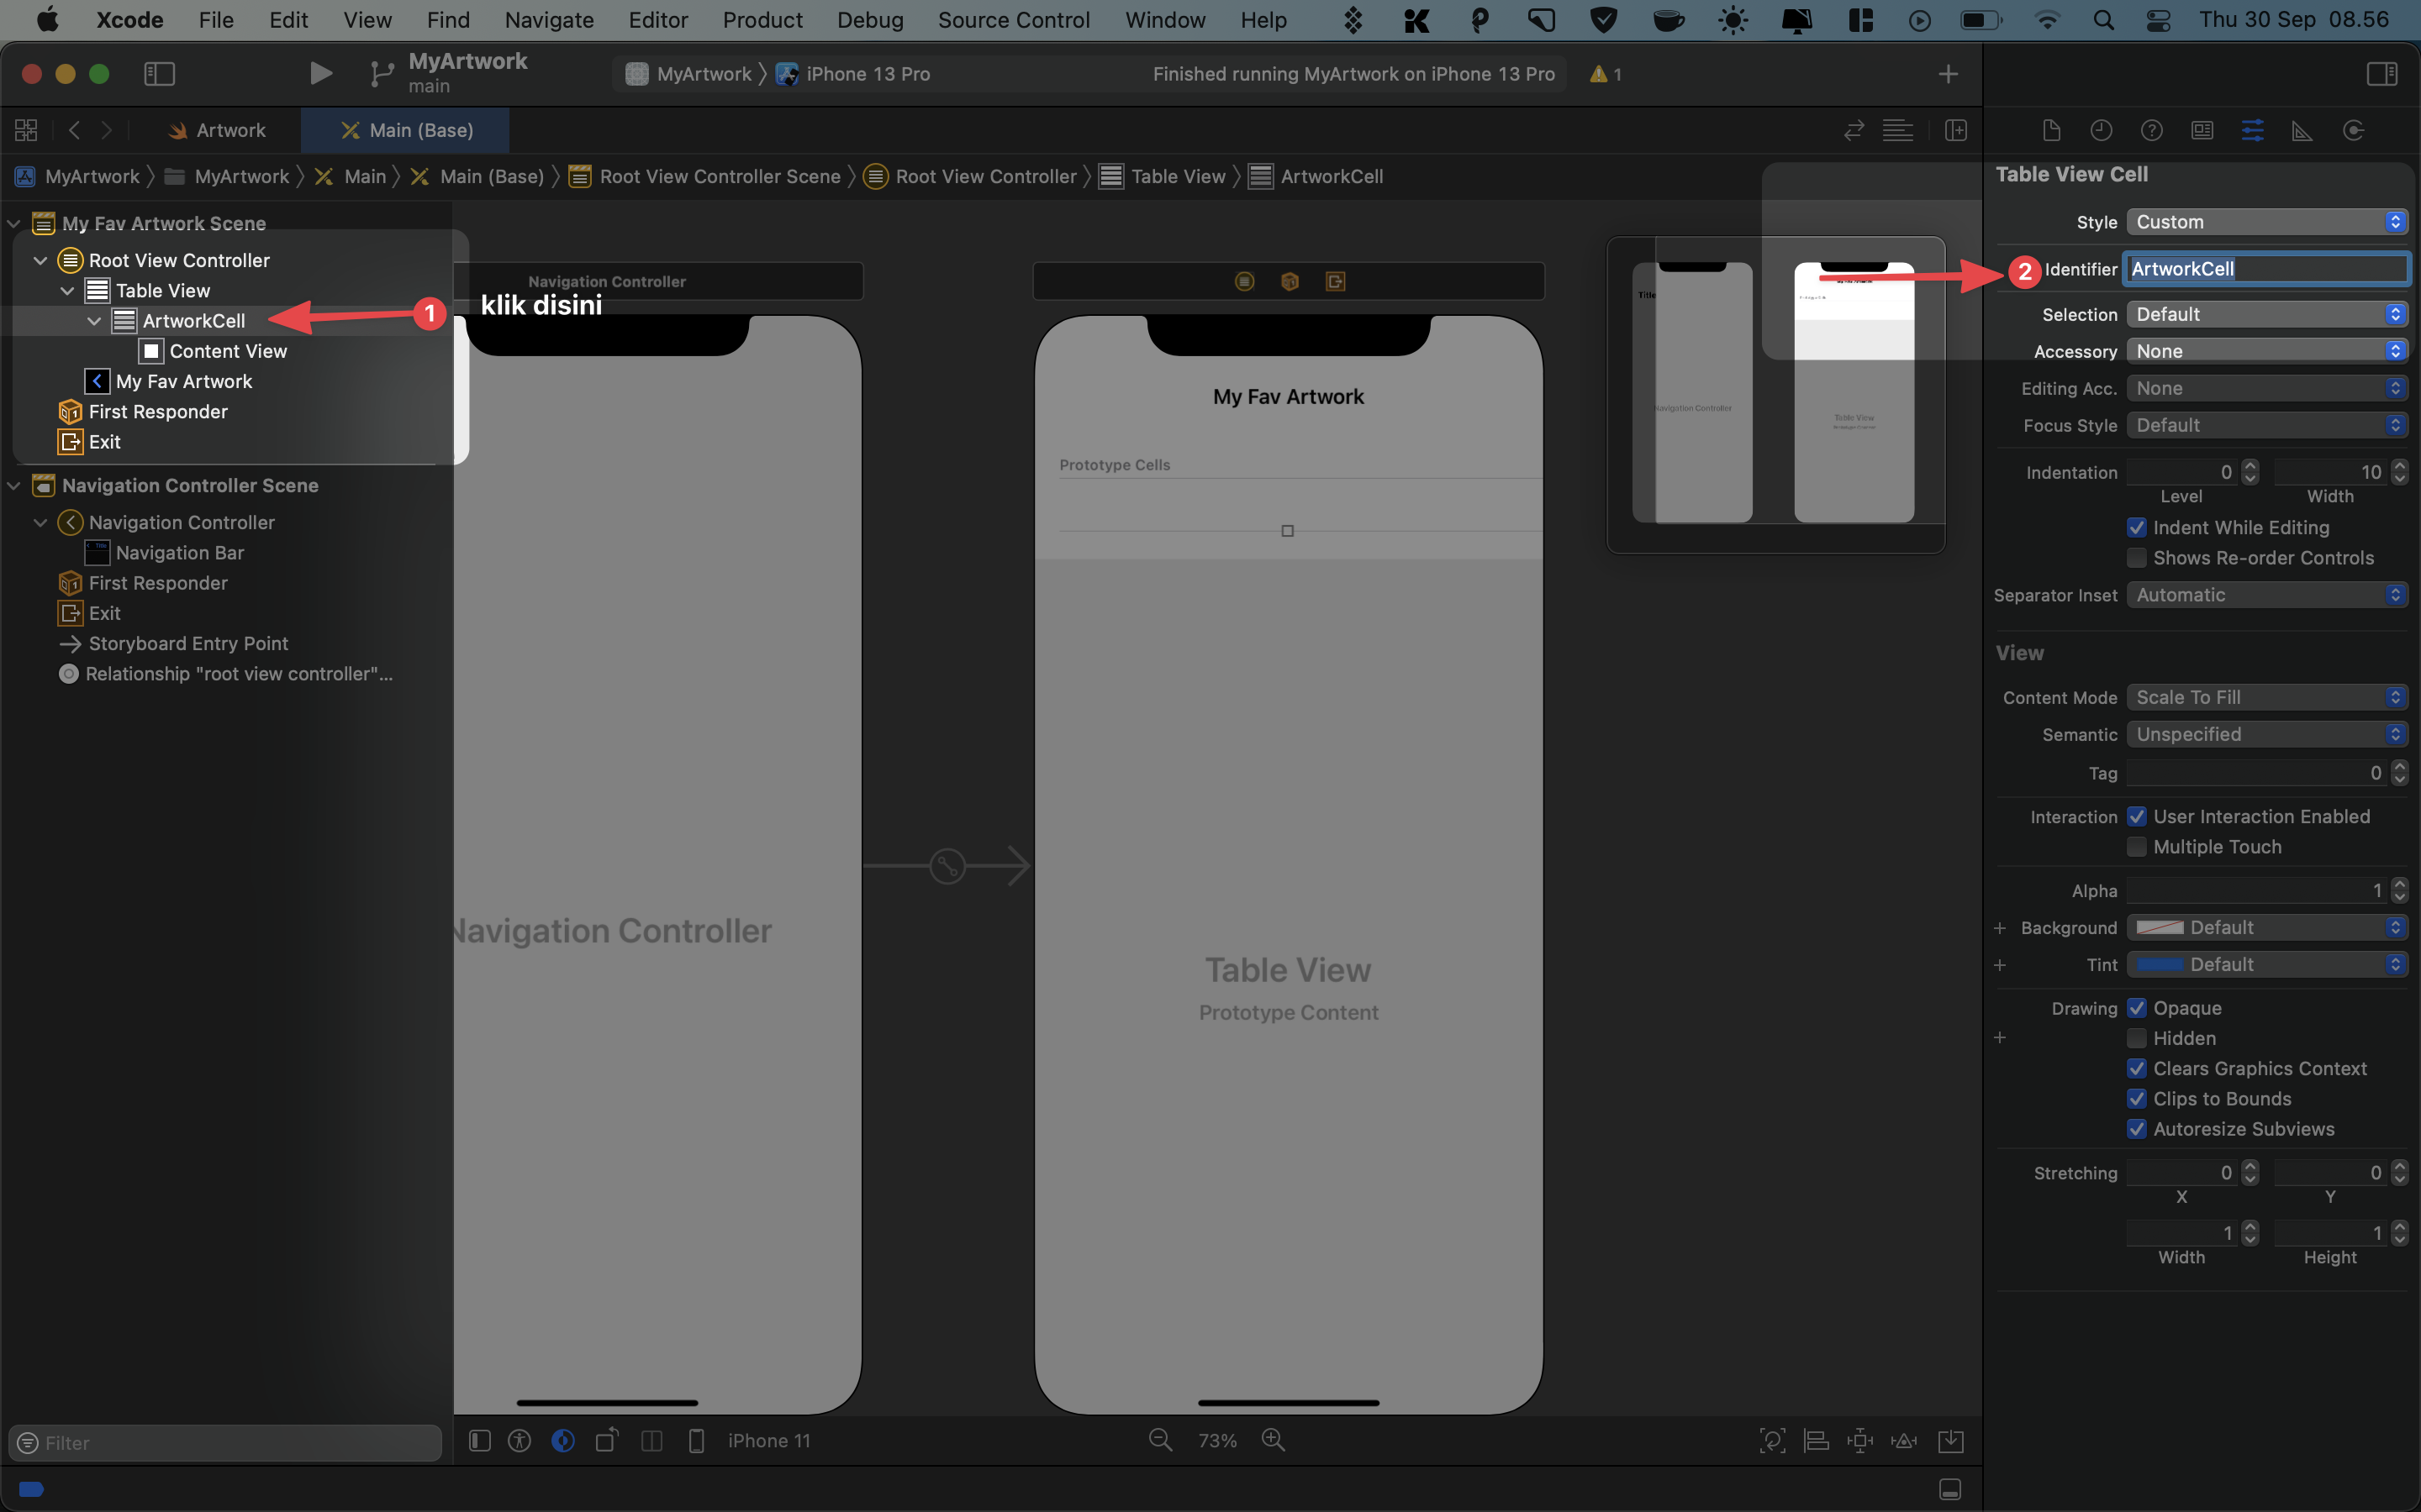Toggle the document outline button

point(479,1440)
